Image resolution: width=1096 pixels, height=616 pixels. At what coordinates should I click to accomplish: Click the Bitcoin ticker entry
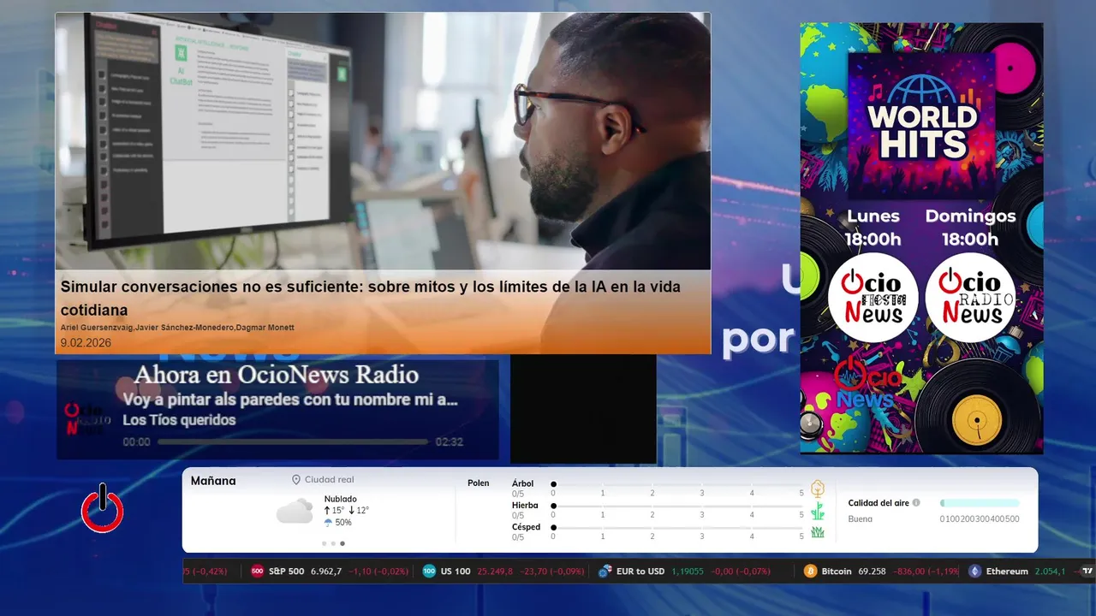pos(881,571)
